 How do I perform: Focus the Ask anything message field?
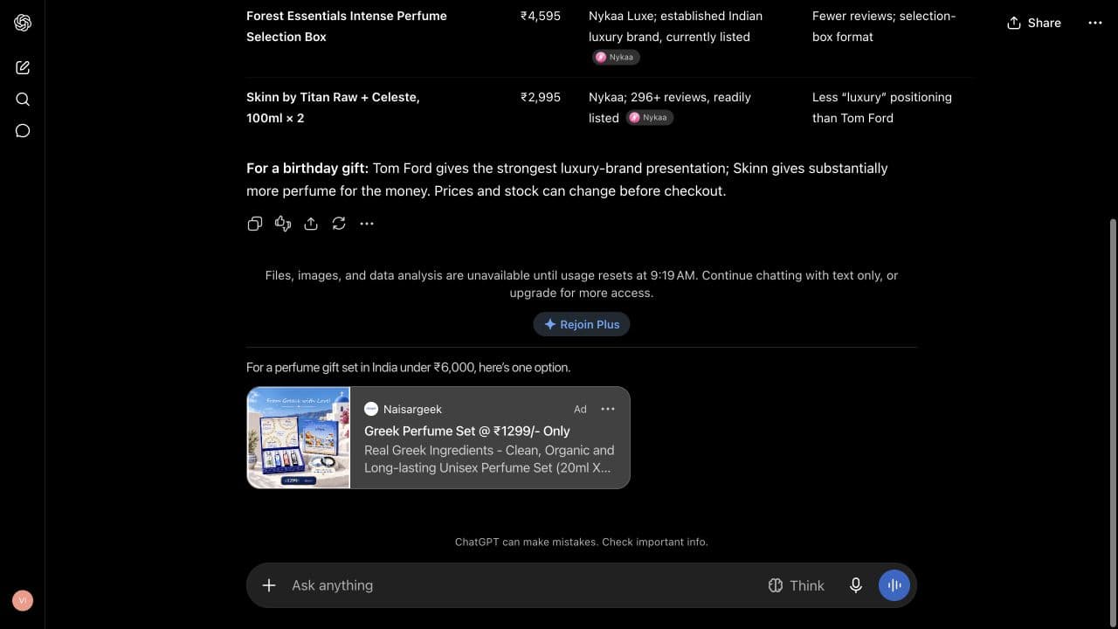tap(521, 585)
